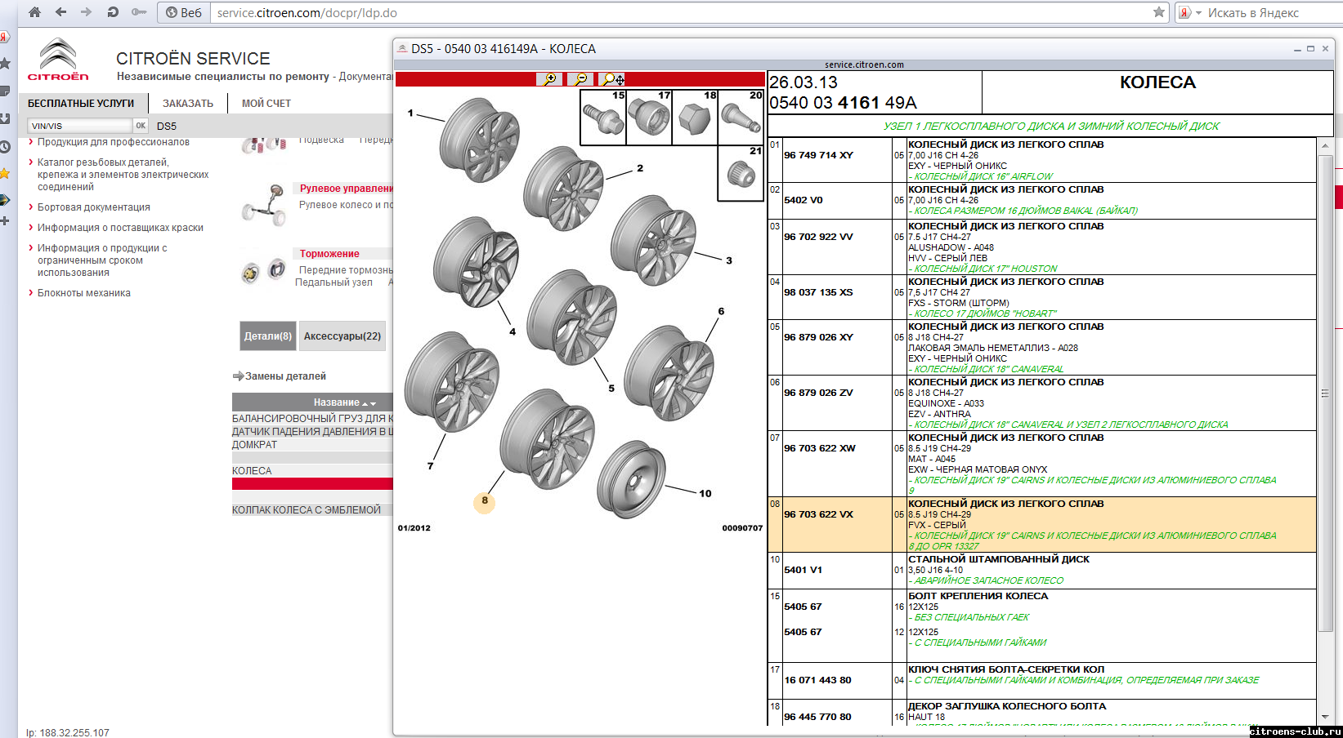
Task: Click part number 16 071 443 80
Action: point(817,680)
